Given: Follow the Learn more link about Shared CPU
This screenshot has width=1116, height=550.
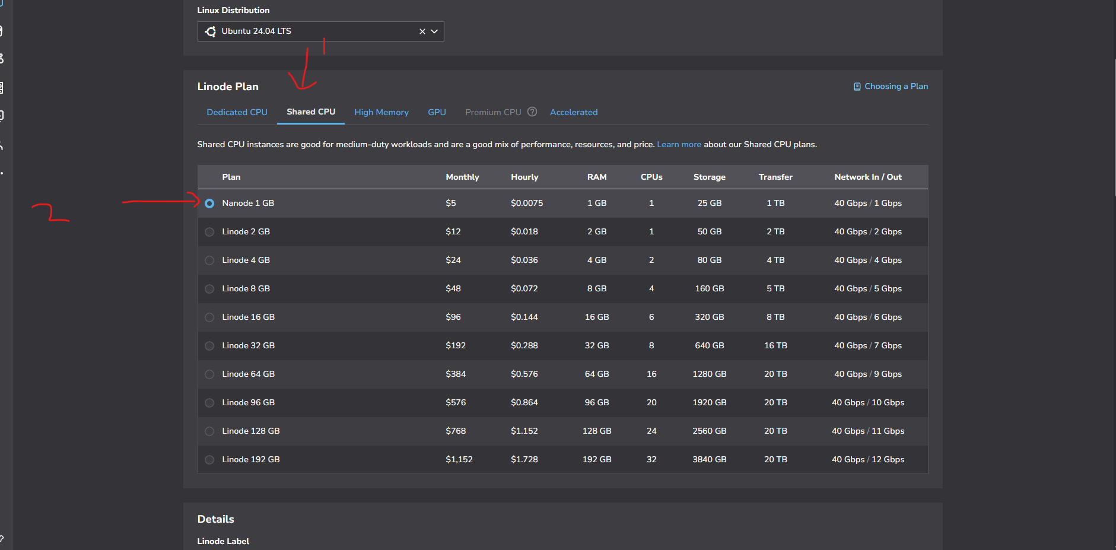Looking at the screenshot, I should [679, 144].
